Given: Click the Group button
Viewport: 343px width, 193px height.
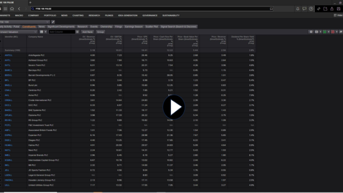Looking at the screenshot, I should (100, 32).
